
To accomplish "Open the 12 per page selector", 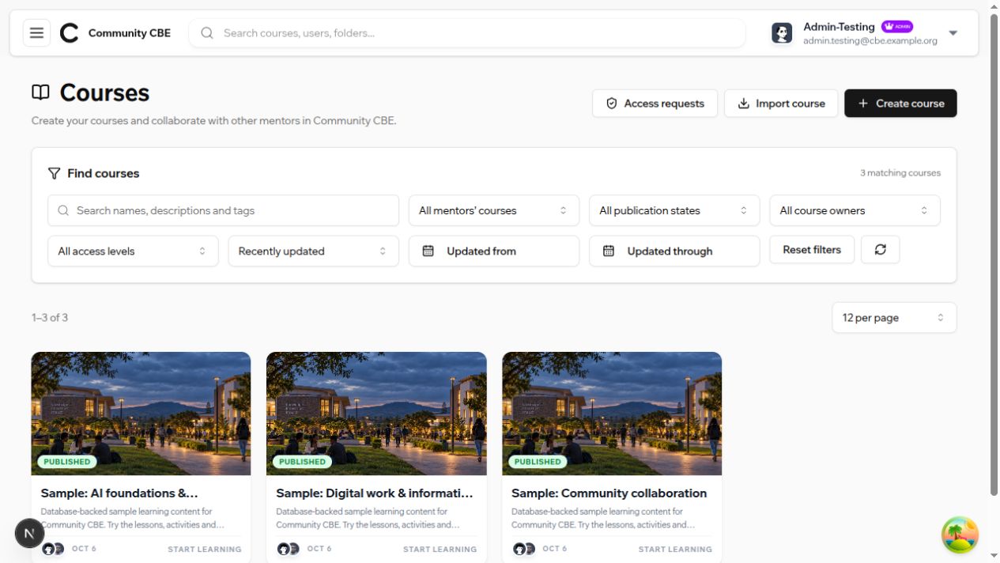I will pyautogui.click(x=894, y=318).
